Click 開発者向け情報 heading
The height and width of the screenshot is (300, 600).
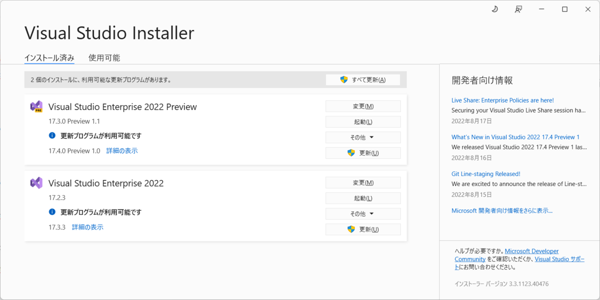[x=482, y=80]
